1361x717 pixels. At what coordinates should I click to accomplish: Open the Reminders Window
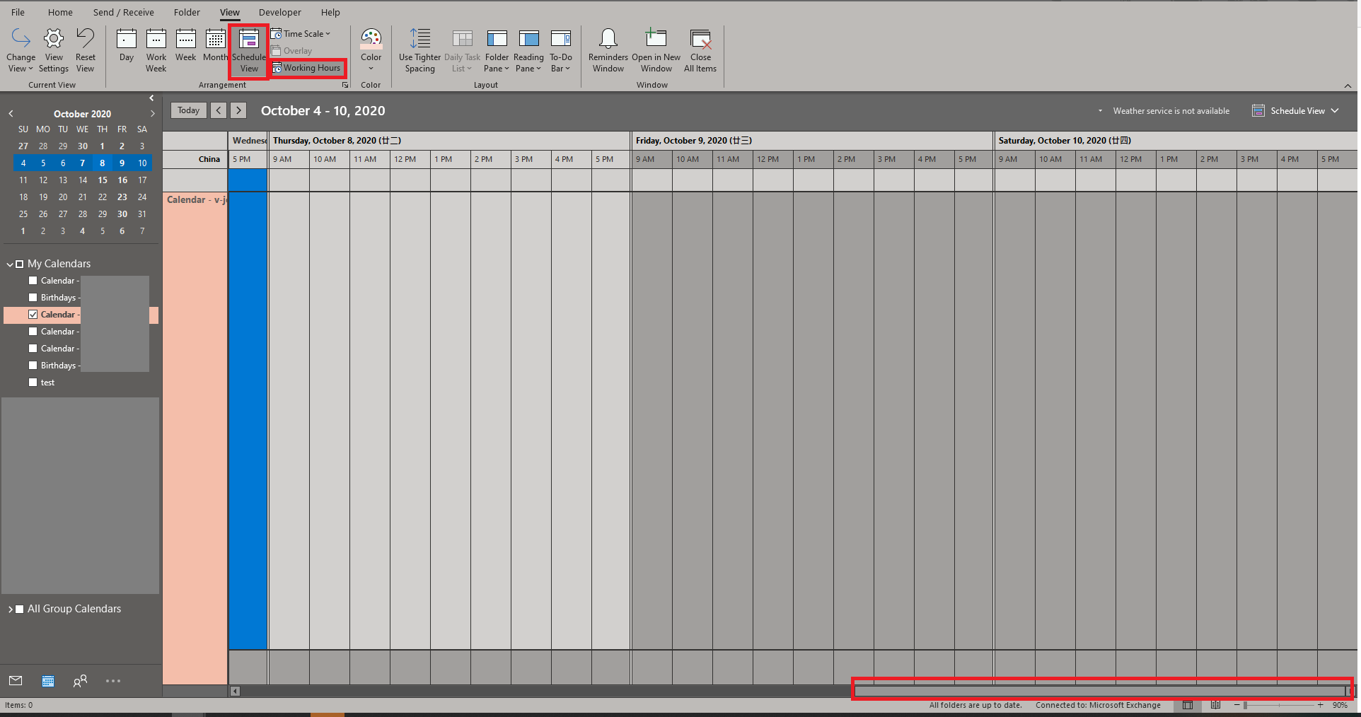(608, 50)
